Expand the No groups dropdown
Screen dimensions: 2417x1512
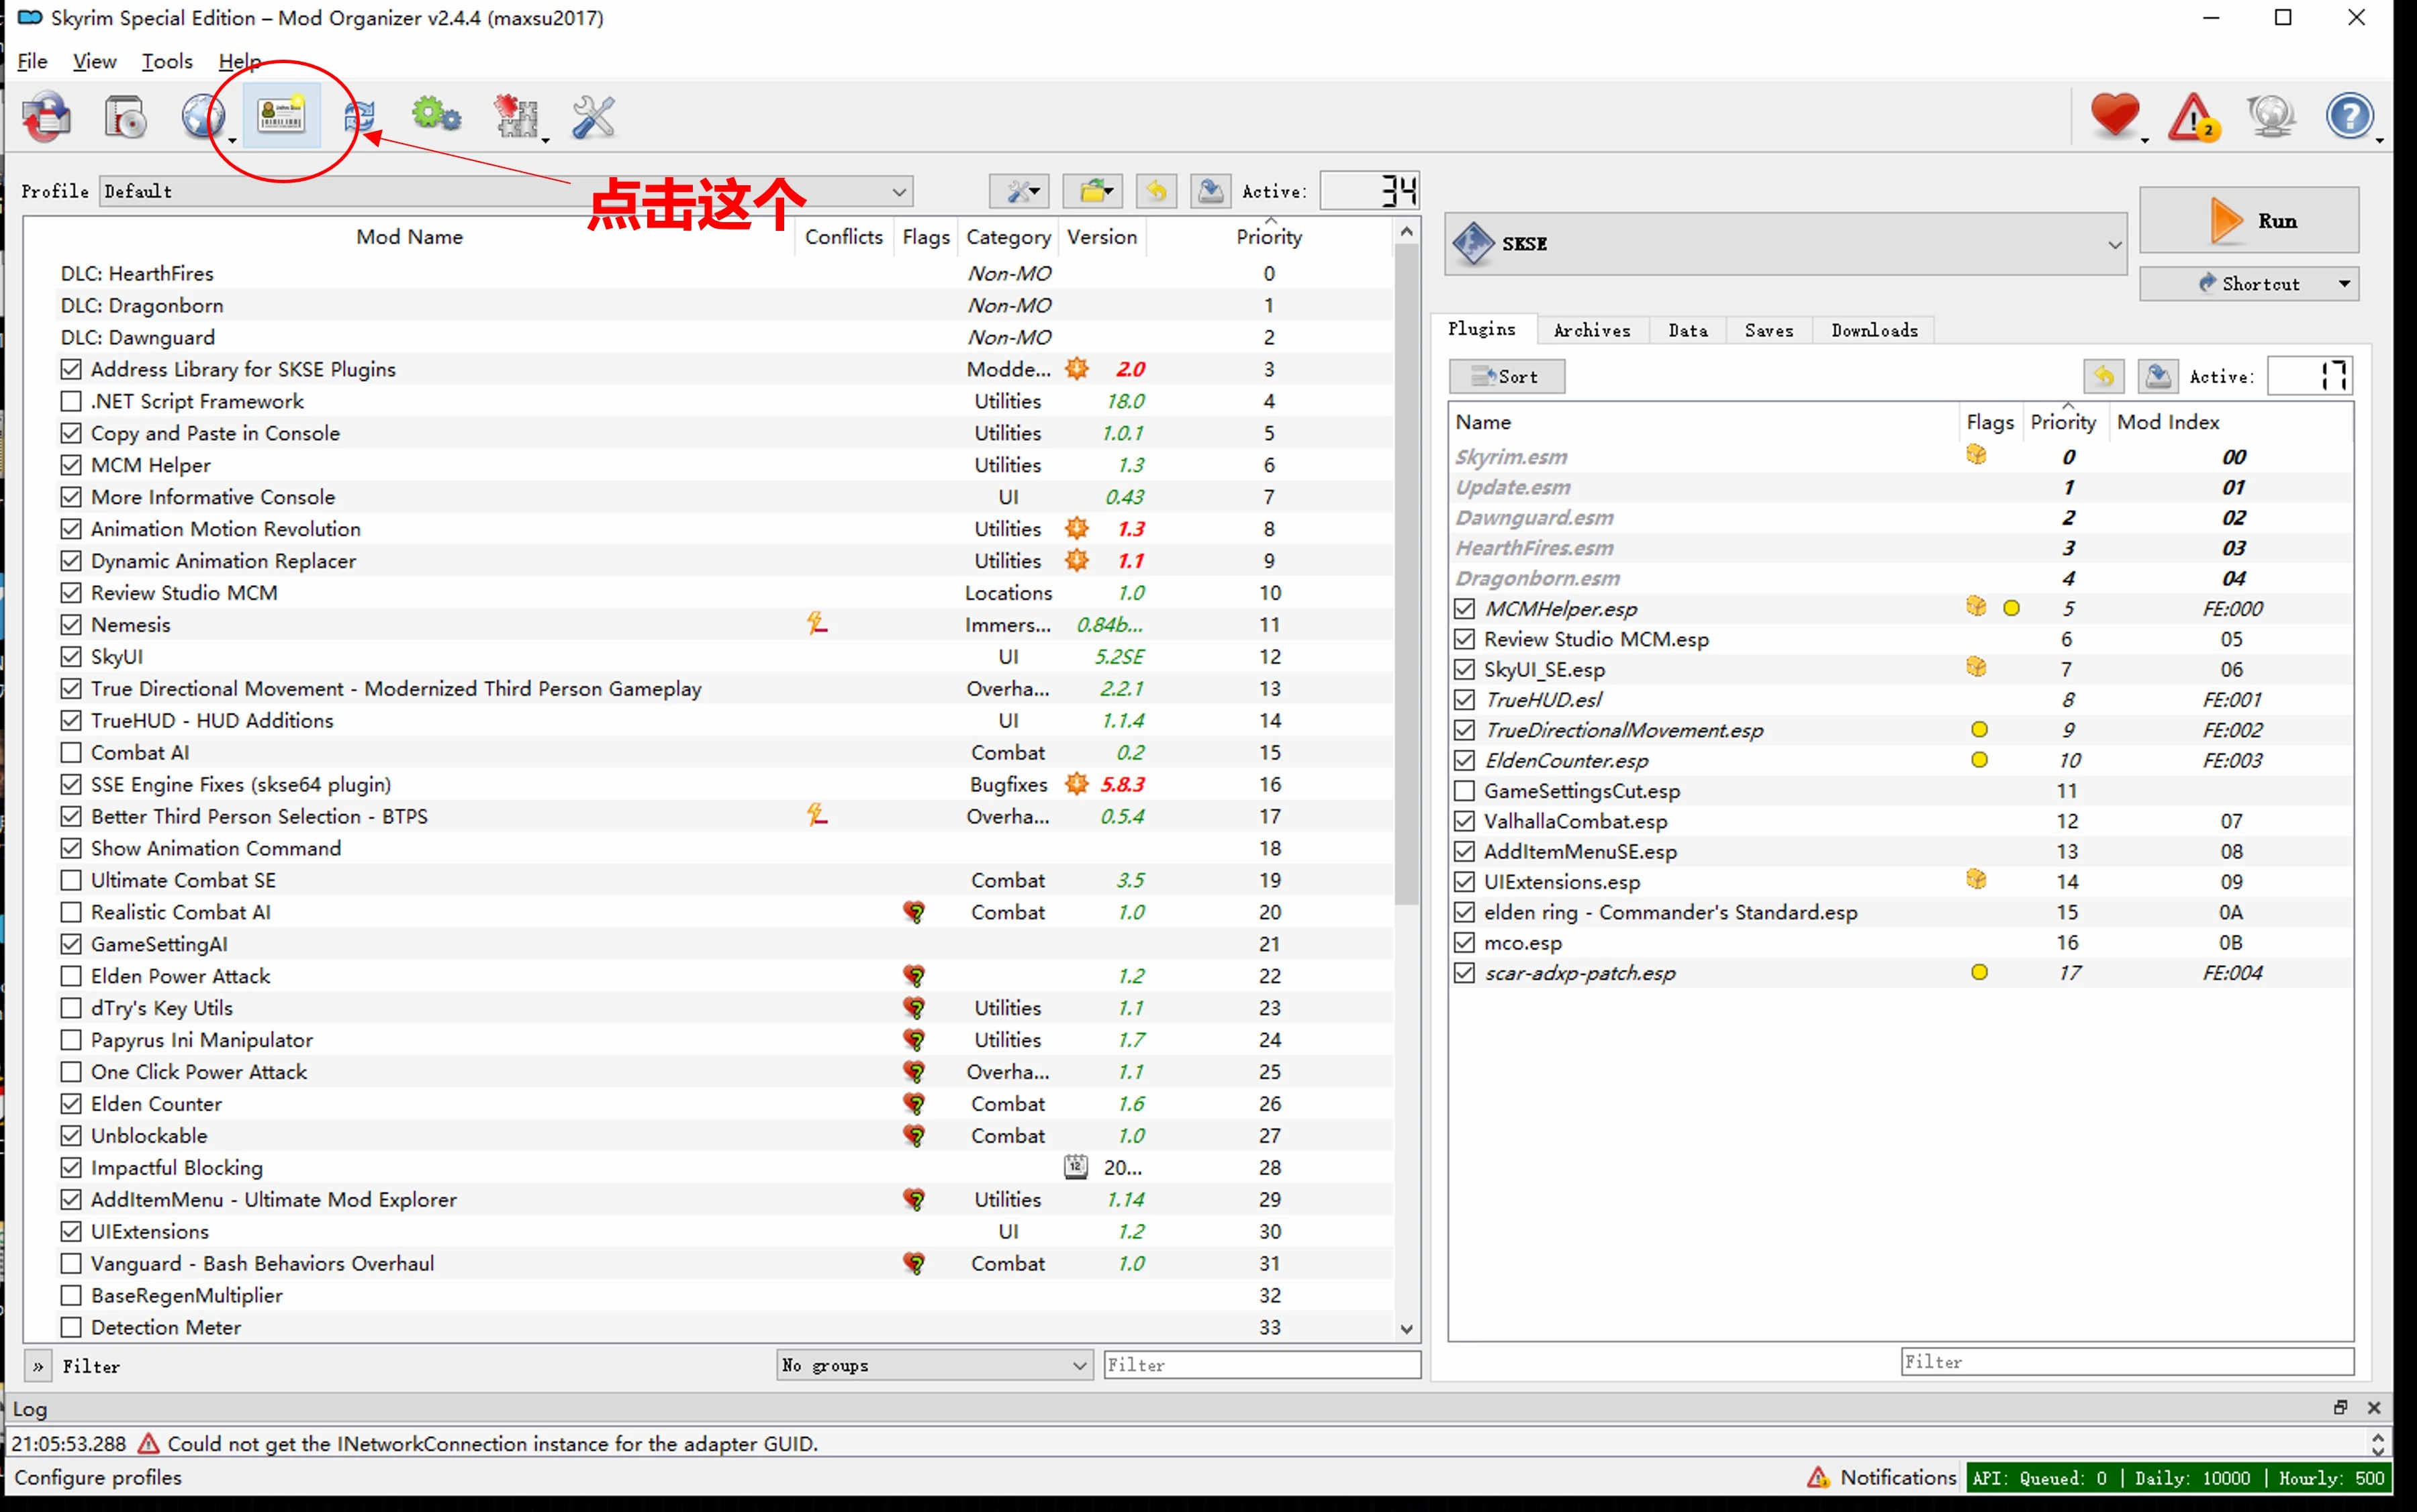pyautogui.click(x=1078, y=1365)
